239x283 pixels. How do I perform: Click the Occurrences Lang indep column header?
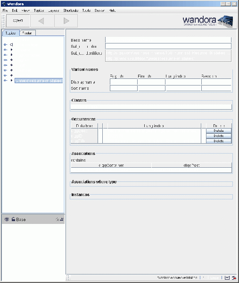pyautogui.click(x=154, y=126)
